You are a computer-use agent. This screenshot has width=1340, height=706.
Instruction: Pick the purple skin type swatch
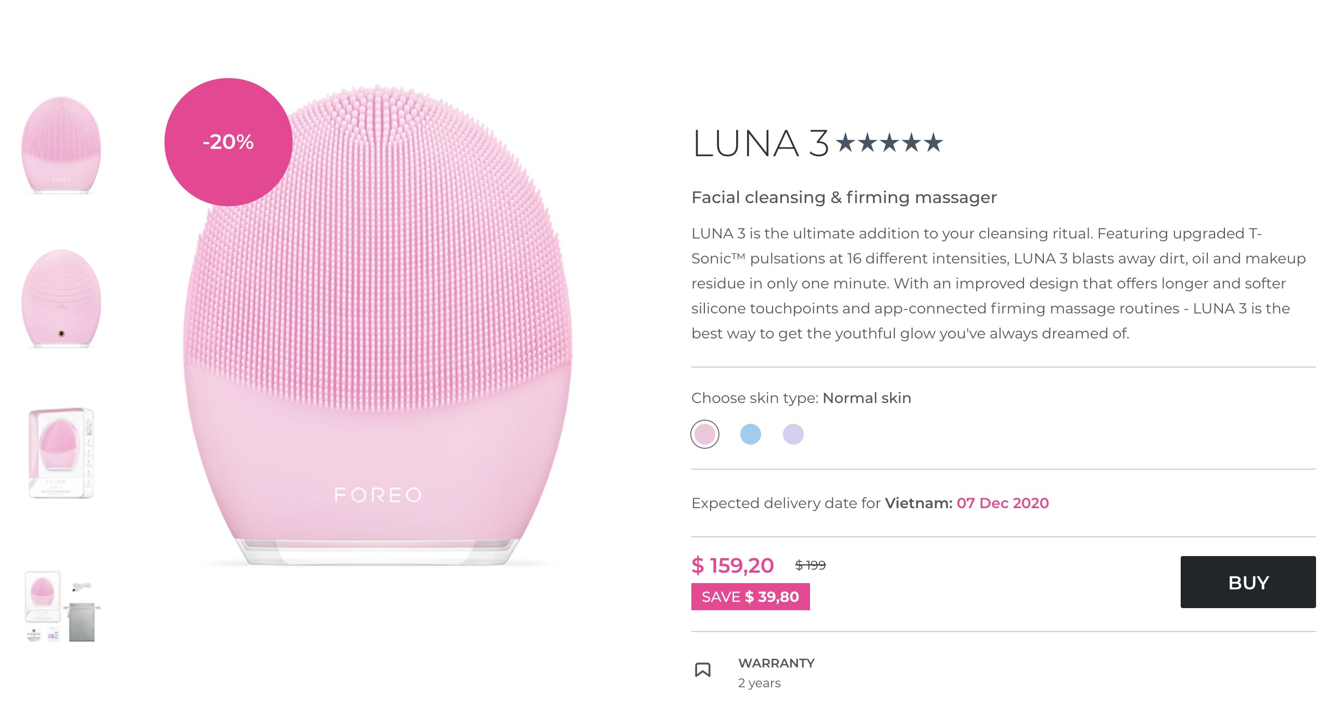(793, 434)
